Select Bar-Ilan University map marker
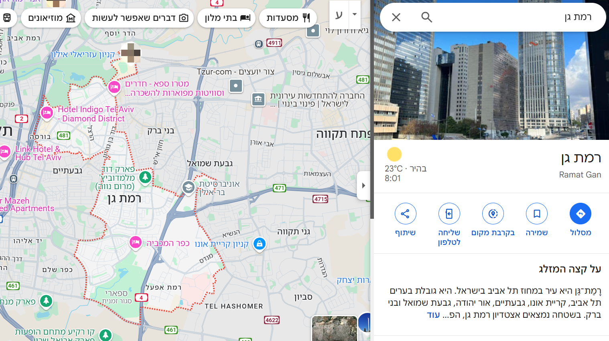The image size is (609, 341). coord(188,187)
